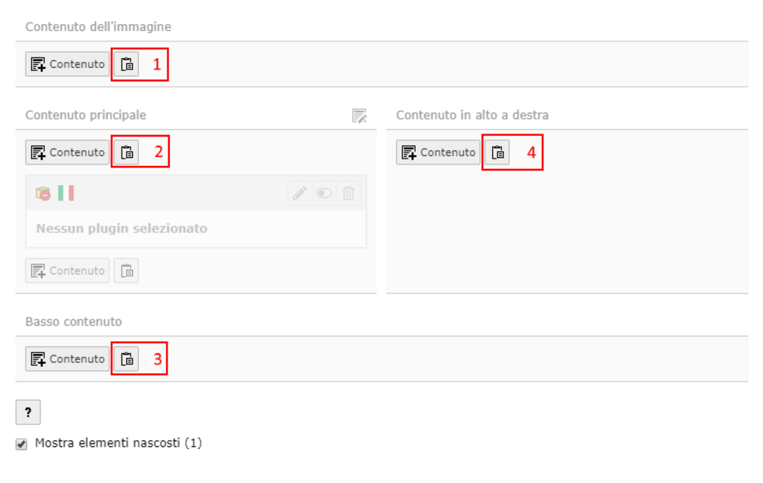This screenshot has width=763, height=483.
Task: Open help with question mark button
Action: tap(28, 413)
